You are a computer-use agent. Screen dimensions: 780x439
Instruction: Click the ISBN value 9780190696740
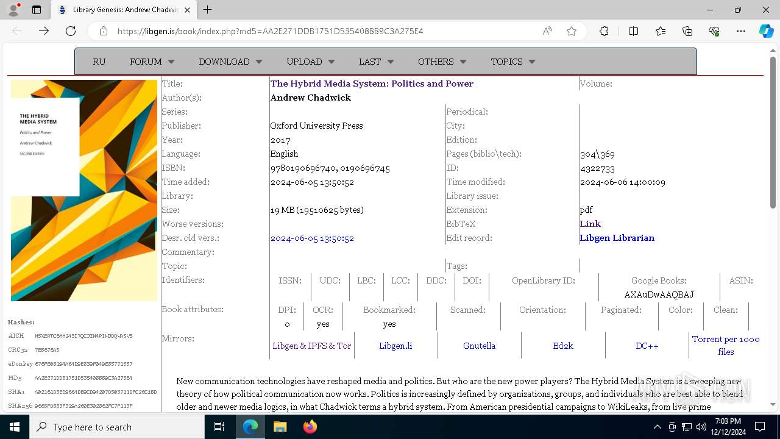pyautogui.click(x=303, y=168)
